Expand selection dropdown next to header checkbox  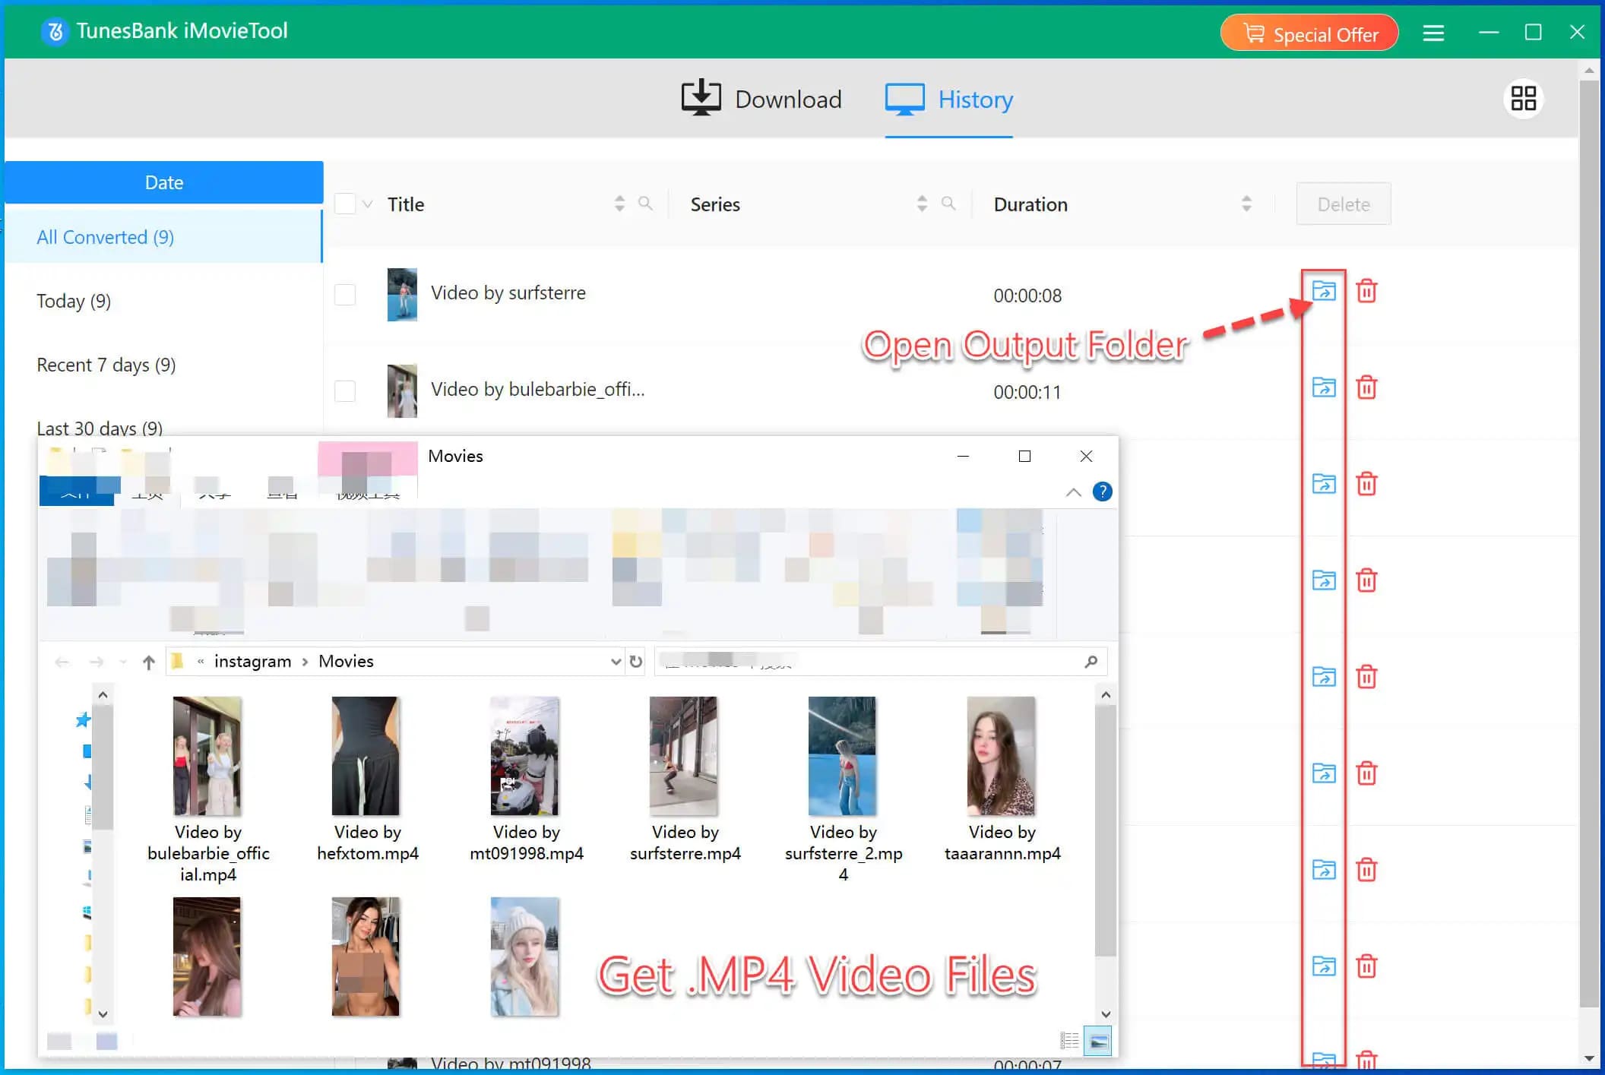pyautogui.click(x=368, y=204)
